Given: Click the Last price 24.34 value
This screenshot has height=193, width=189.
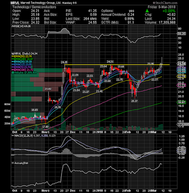Looking at the screenshot, I should coord(171,19).
